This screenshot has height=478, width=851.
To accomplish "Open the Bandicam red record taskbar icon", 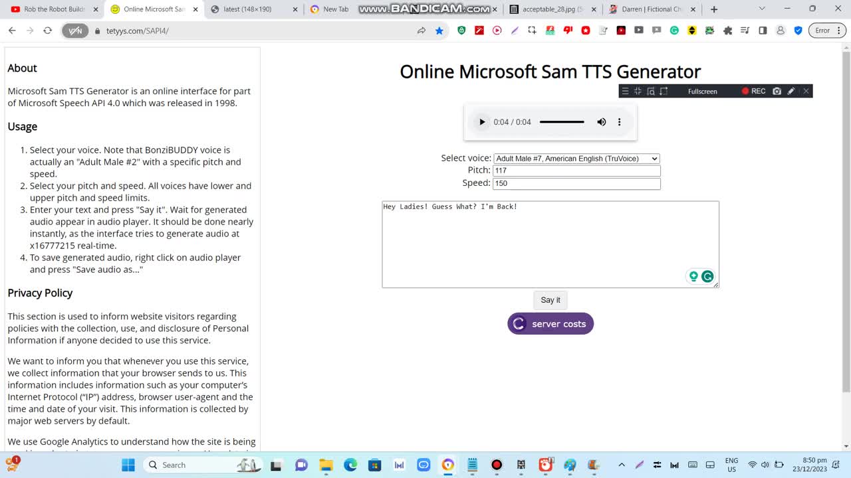I will point(497,465).
